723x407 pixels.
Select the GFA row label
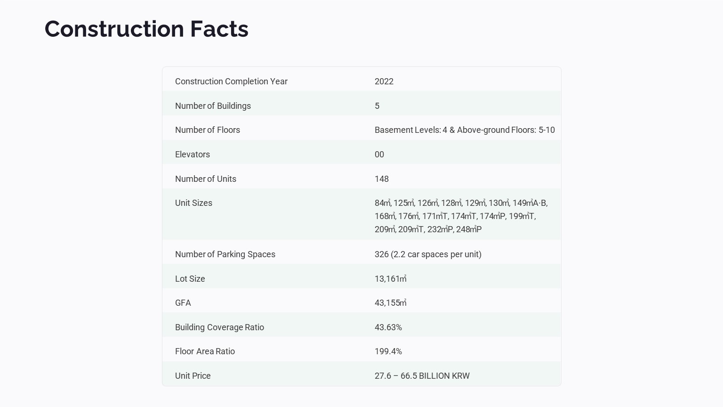tap(183, 303)
